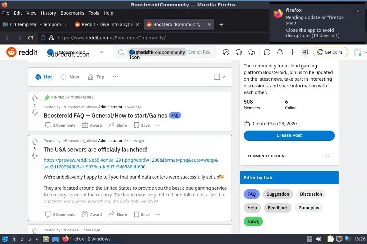The height and width of the screenshot is (244, 367).
Task: Filter by Feedback flair
Action: point(277,208)
